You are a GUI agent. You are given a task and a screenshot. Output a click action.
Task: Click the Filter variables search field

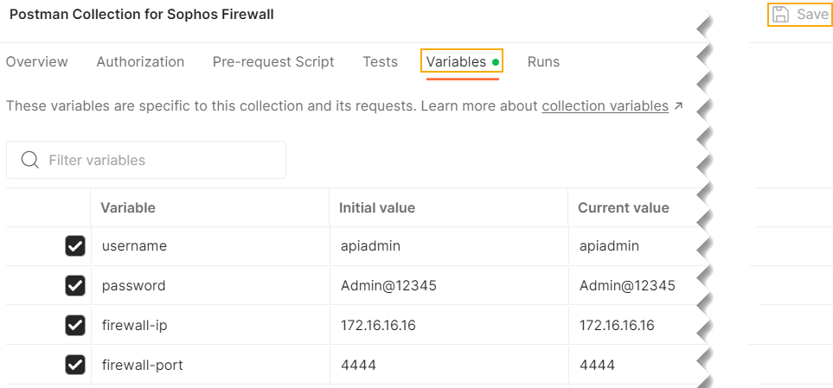pyautogui.click(x=156, y=160)
